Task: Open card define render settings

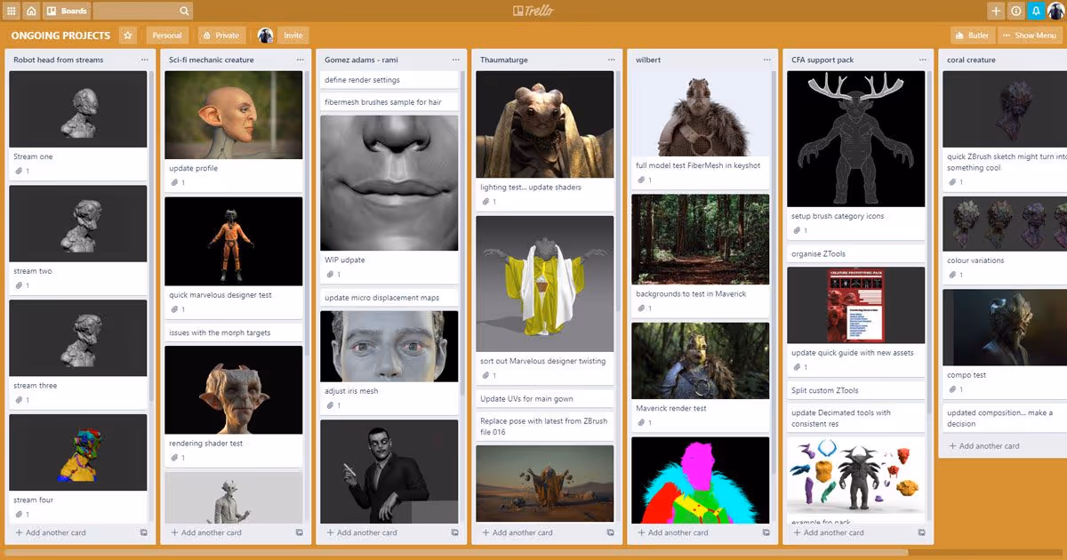Action: [x=389, y=80]
